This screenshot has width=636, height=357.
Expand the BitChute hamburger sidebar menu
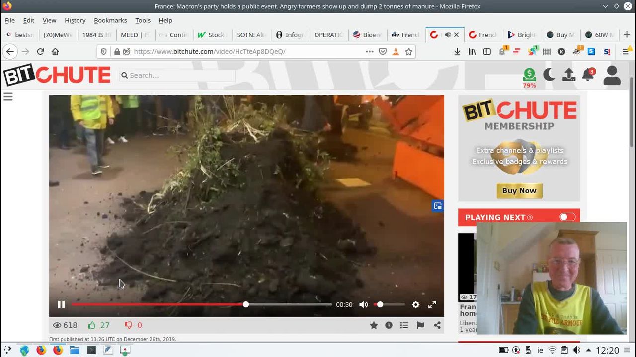[x=8, y=97]
